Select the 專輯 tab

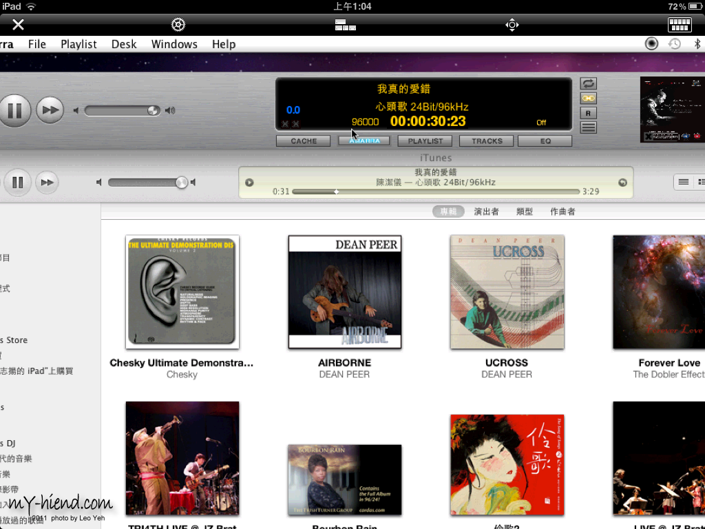click(x=448, y=211)
